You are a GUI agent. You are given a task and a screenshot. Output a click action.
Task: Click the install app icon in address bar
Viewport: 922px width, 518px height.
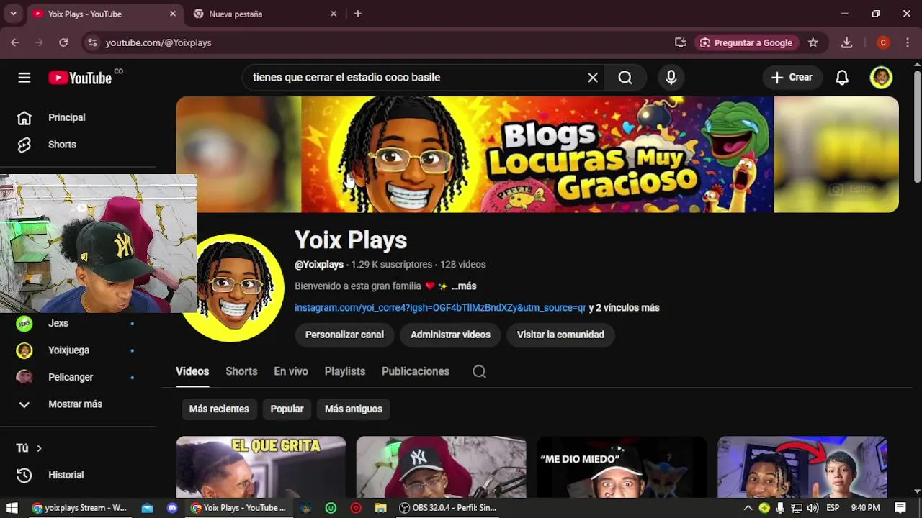pyautogui.click(x=680, y=42)
